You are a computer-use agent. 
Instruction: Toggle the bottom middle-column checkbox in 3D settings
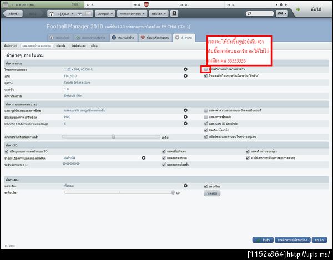pyautogui.click(x=164, y=165)
